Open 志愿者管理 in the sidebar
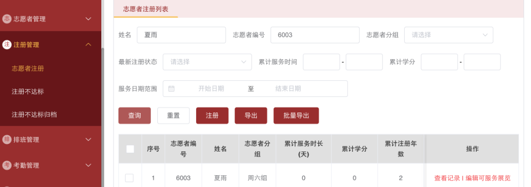This screenshot has width=531, height=187. tap(51, 19)
